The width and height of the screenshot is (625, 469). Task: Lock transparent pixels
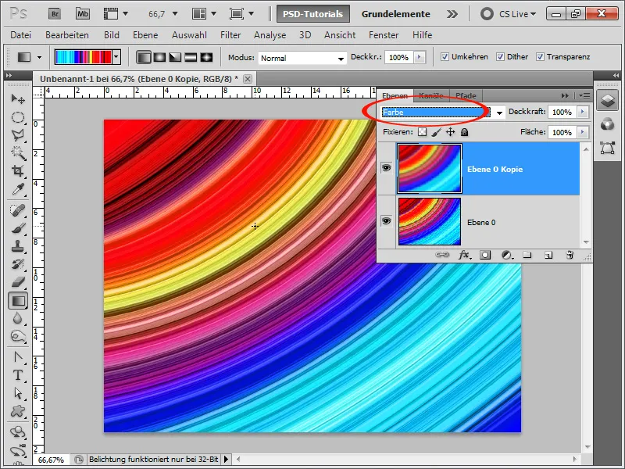pos(422,132)
